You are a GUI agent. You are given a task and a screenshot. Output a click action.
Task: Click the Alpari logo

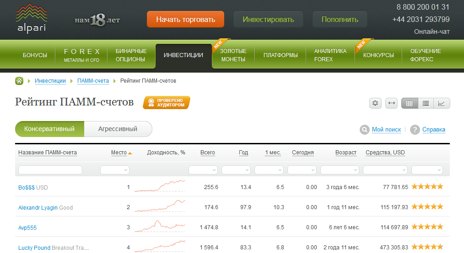click(32, 18)
